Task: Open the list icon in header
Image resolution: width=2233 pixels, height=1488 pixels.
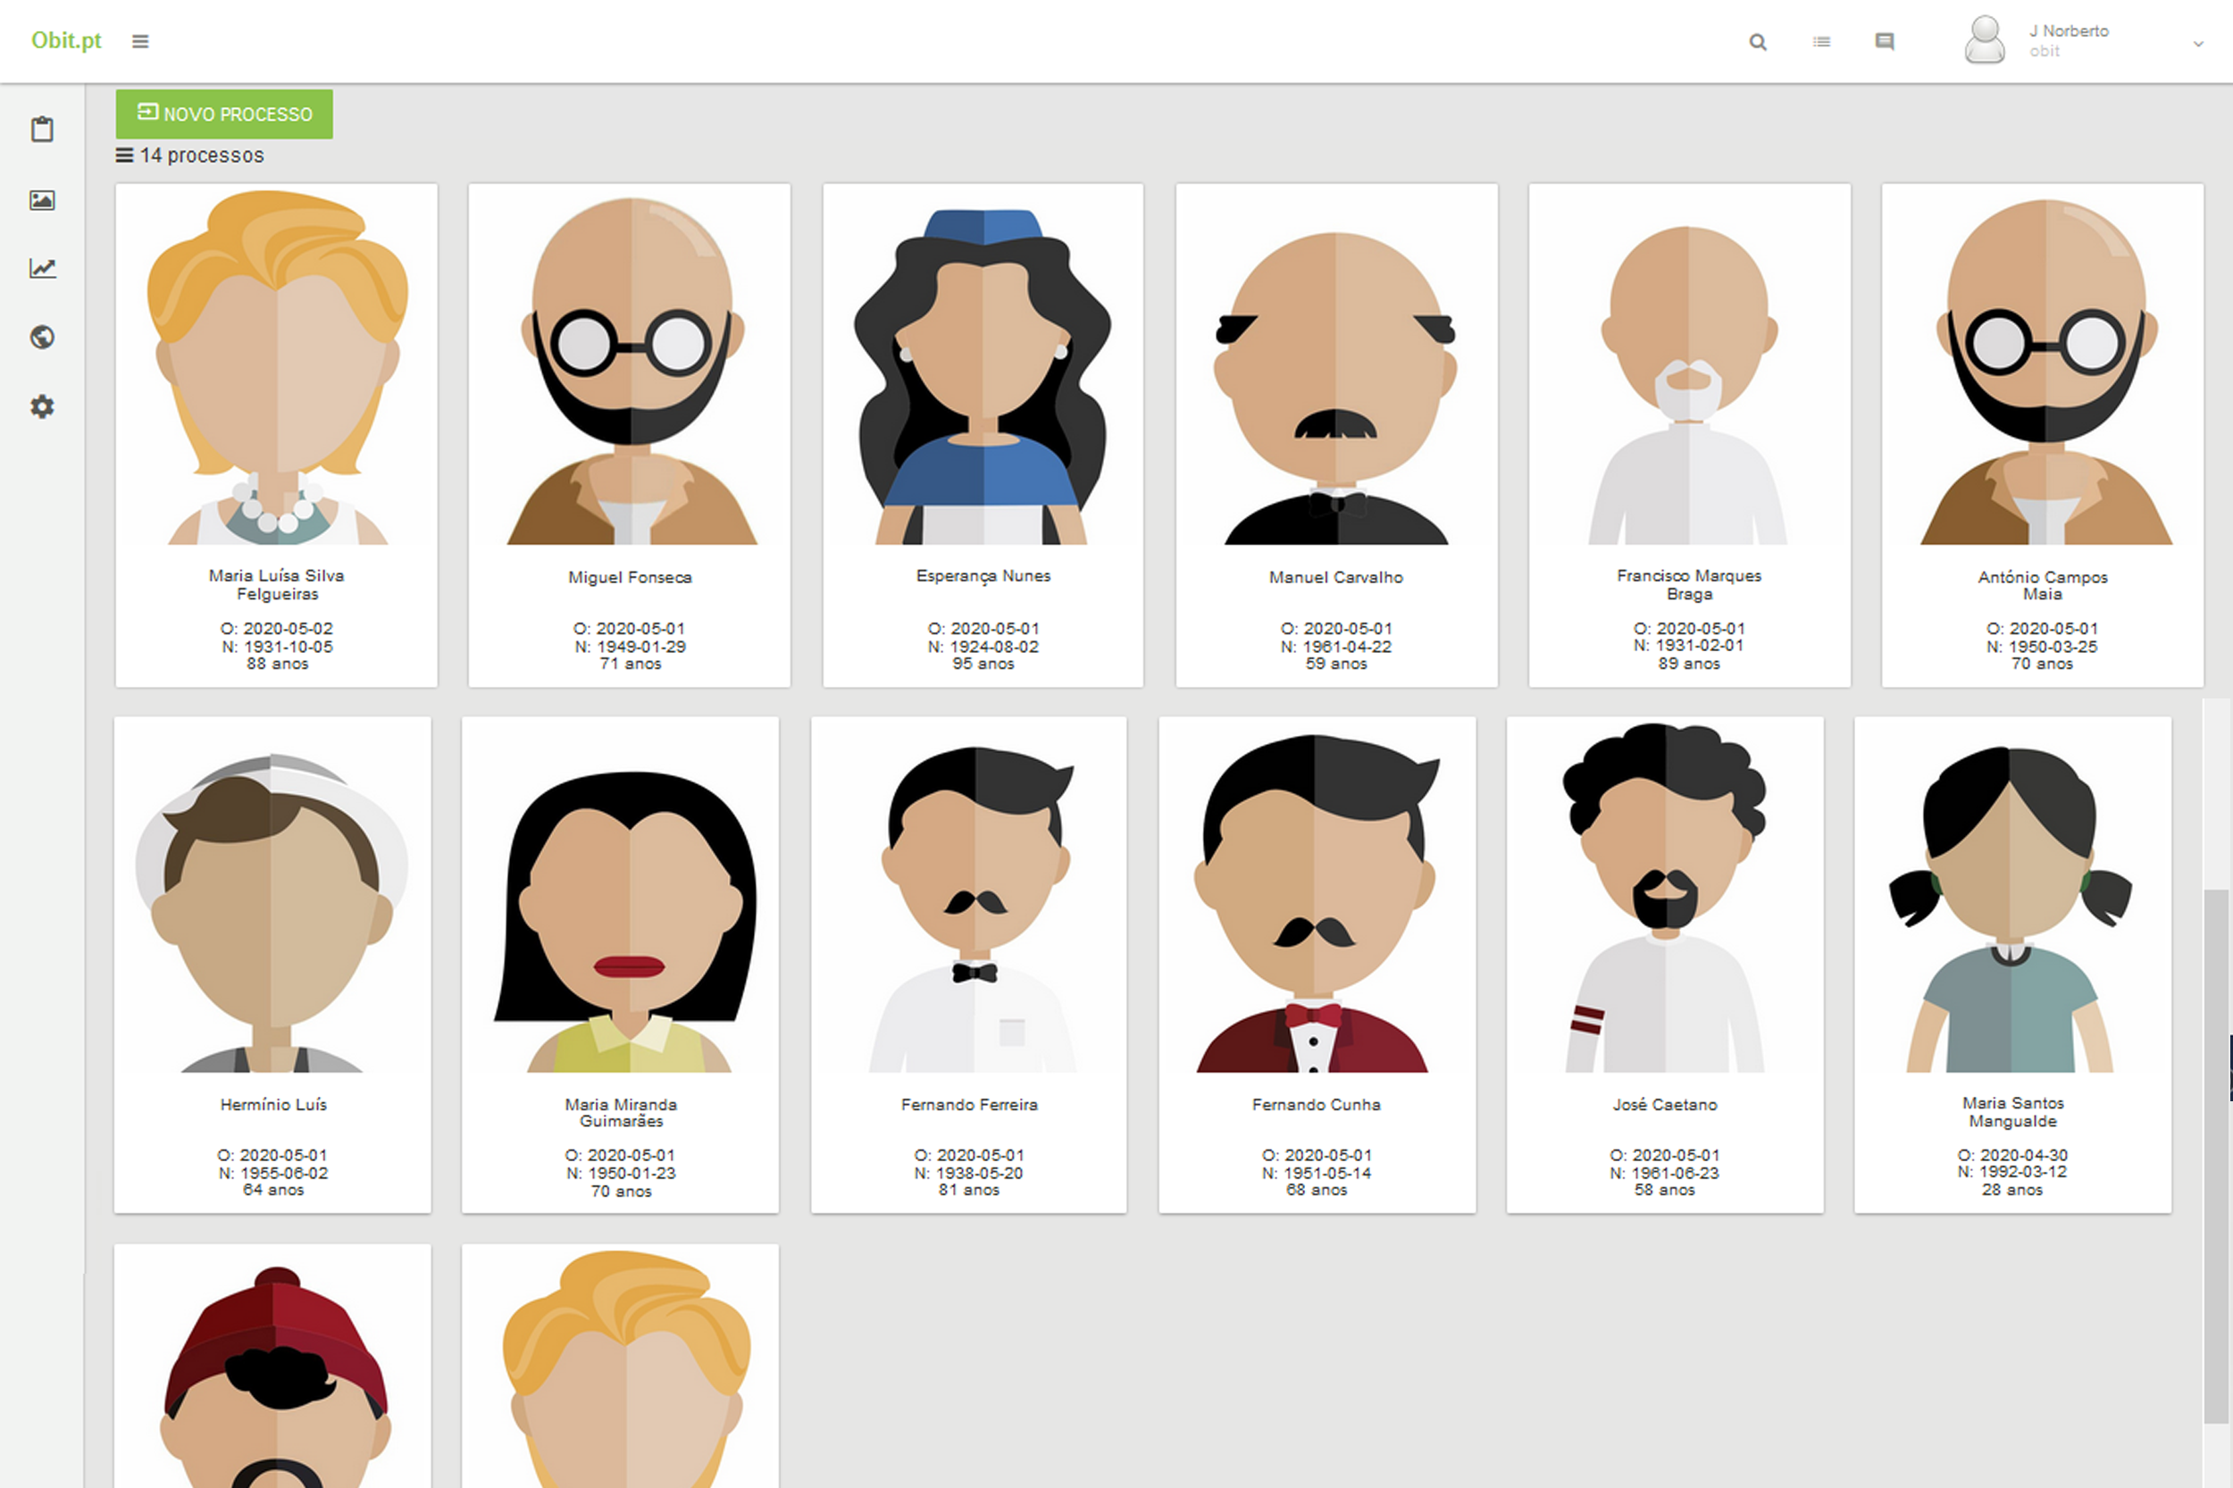Action: (x=1821, y=42)
